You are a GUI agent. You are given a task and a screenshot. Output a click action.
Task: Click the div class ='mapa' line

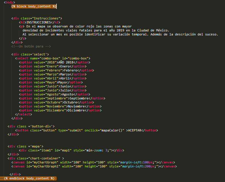25,146
